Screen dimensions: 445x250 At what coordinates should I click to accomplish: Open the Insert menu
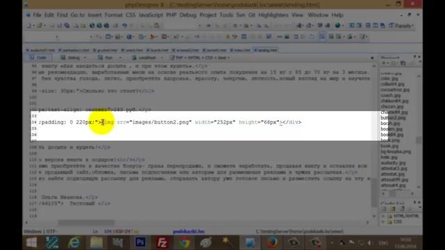pos(95,15)
